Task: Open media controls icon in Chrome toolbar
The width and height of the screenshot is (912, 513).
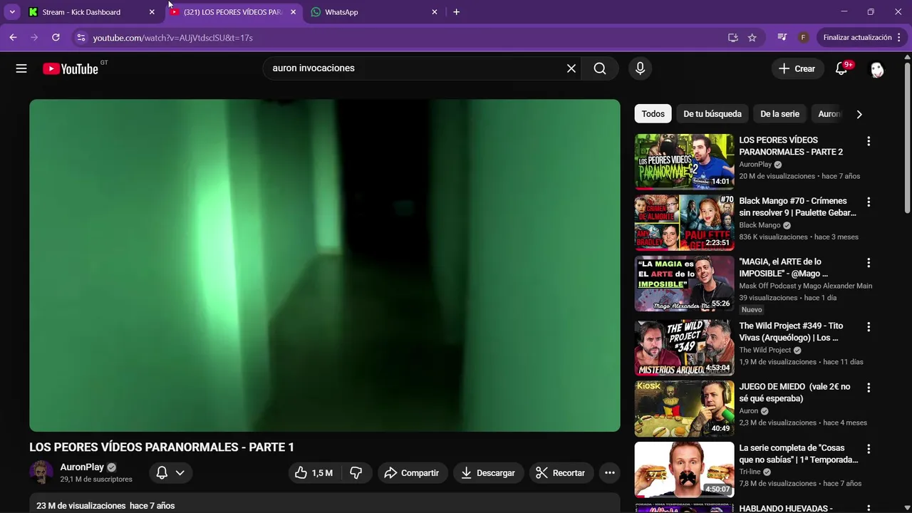Action: pyautogui.click(x=782, y=38)
